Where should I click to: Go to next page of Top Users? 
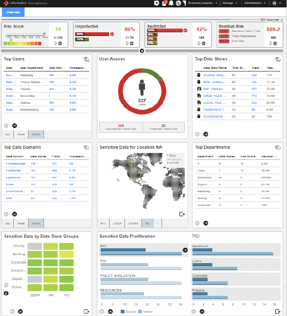pos(14,125)
